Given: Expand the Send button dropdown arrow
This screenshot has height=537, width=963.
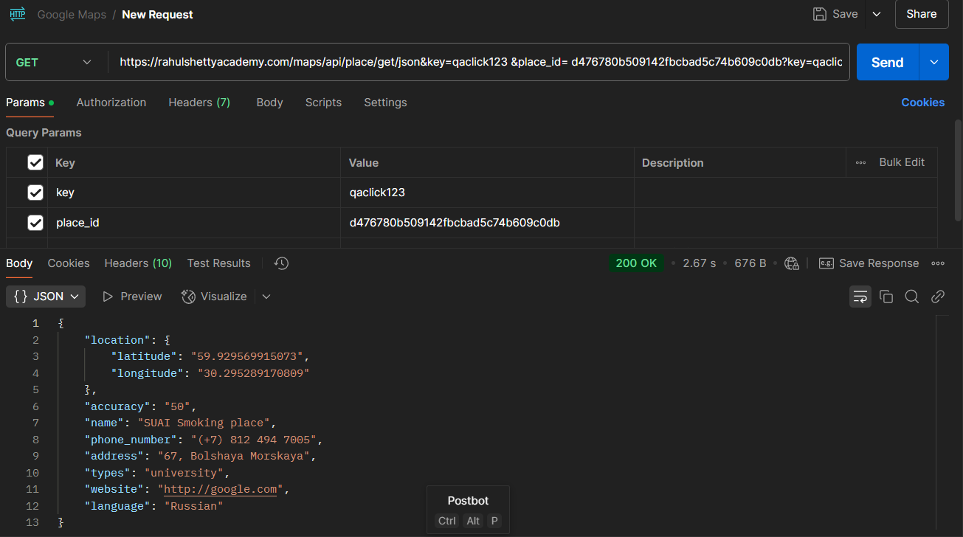Looking at the screenshot, I should pos(934,62).
